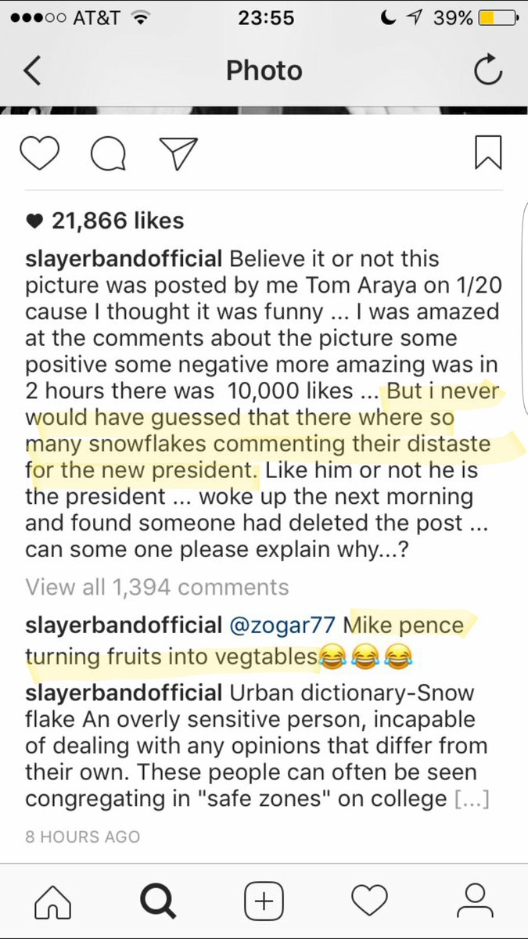Go to Home tab

tap(53, 901)
